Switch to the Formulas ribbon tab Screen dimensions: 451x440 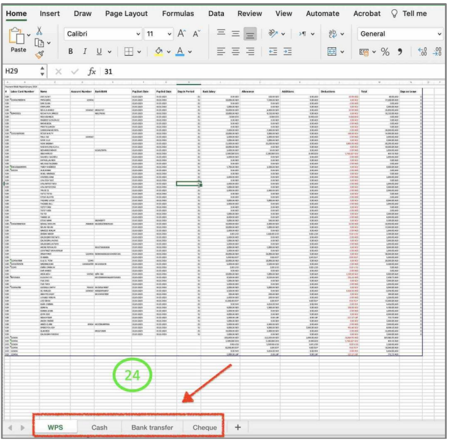178,13
